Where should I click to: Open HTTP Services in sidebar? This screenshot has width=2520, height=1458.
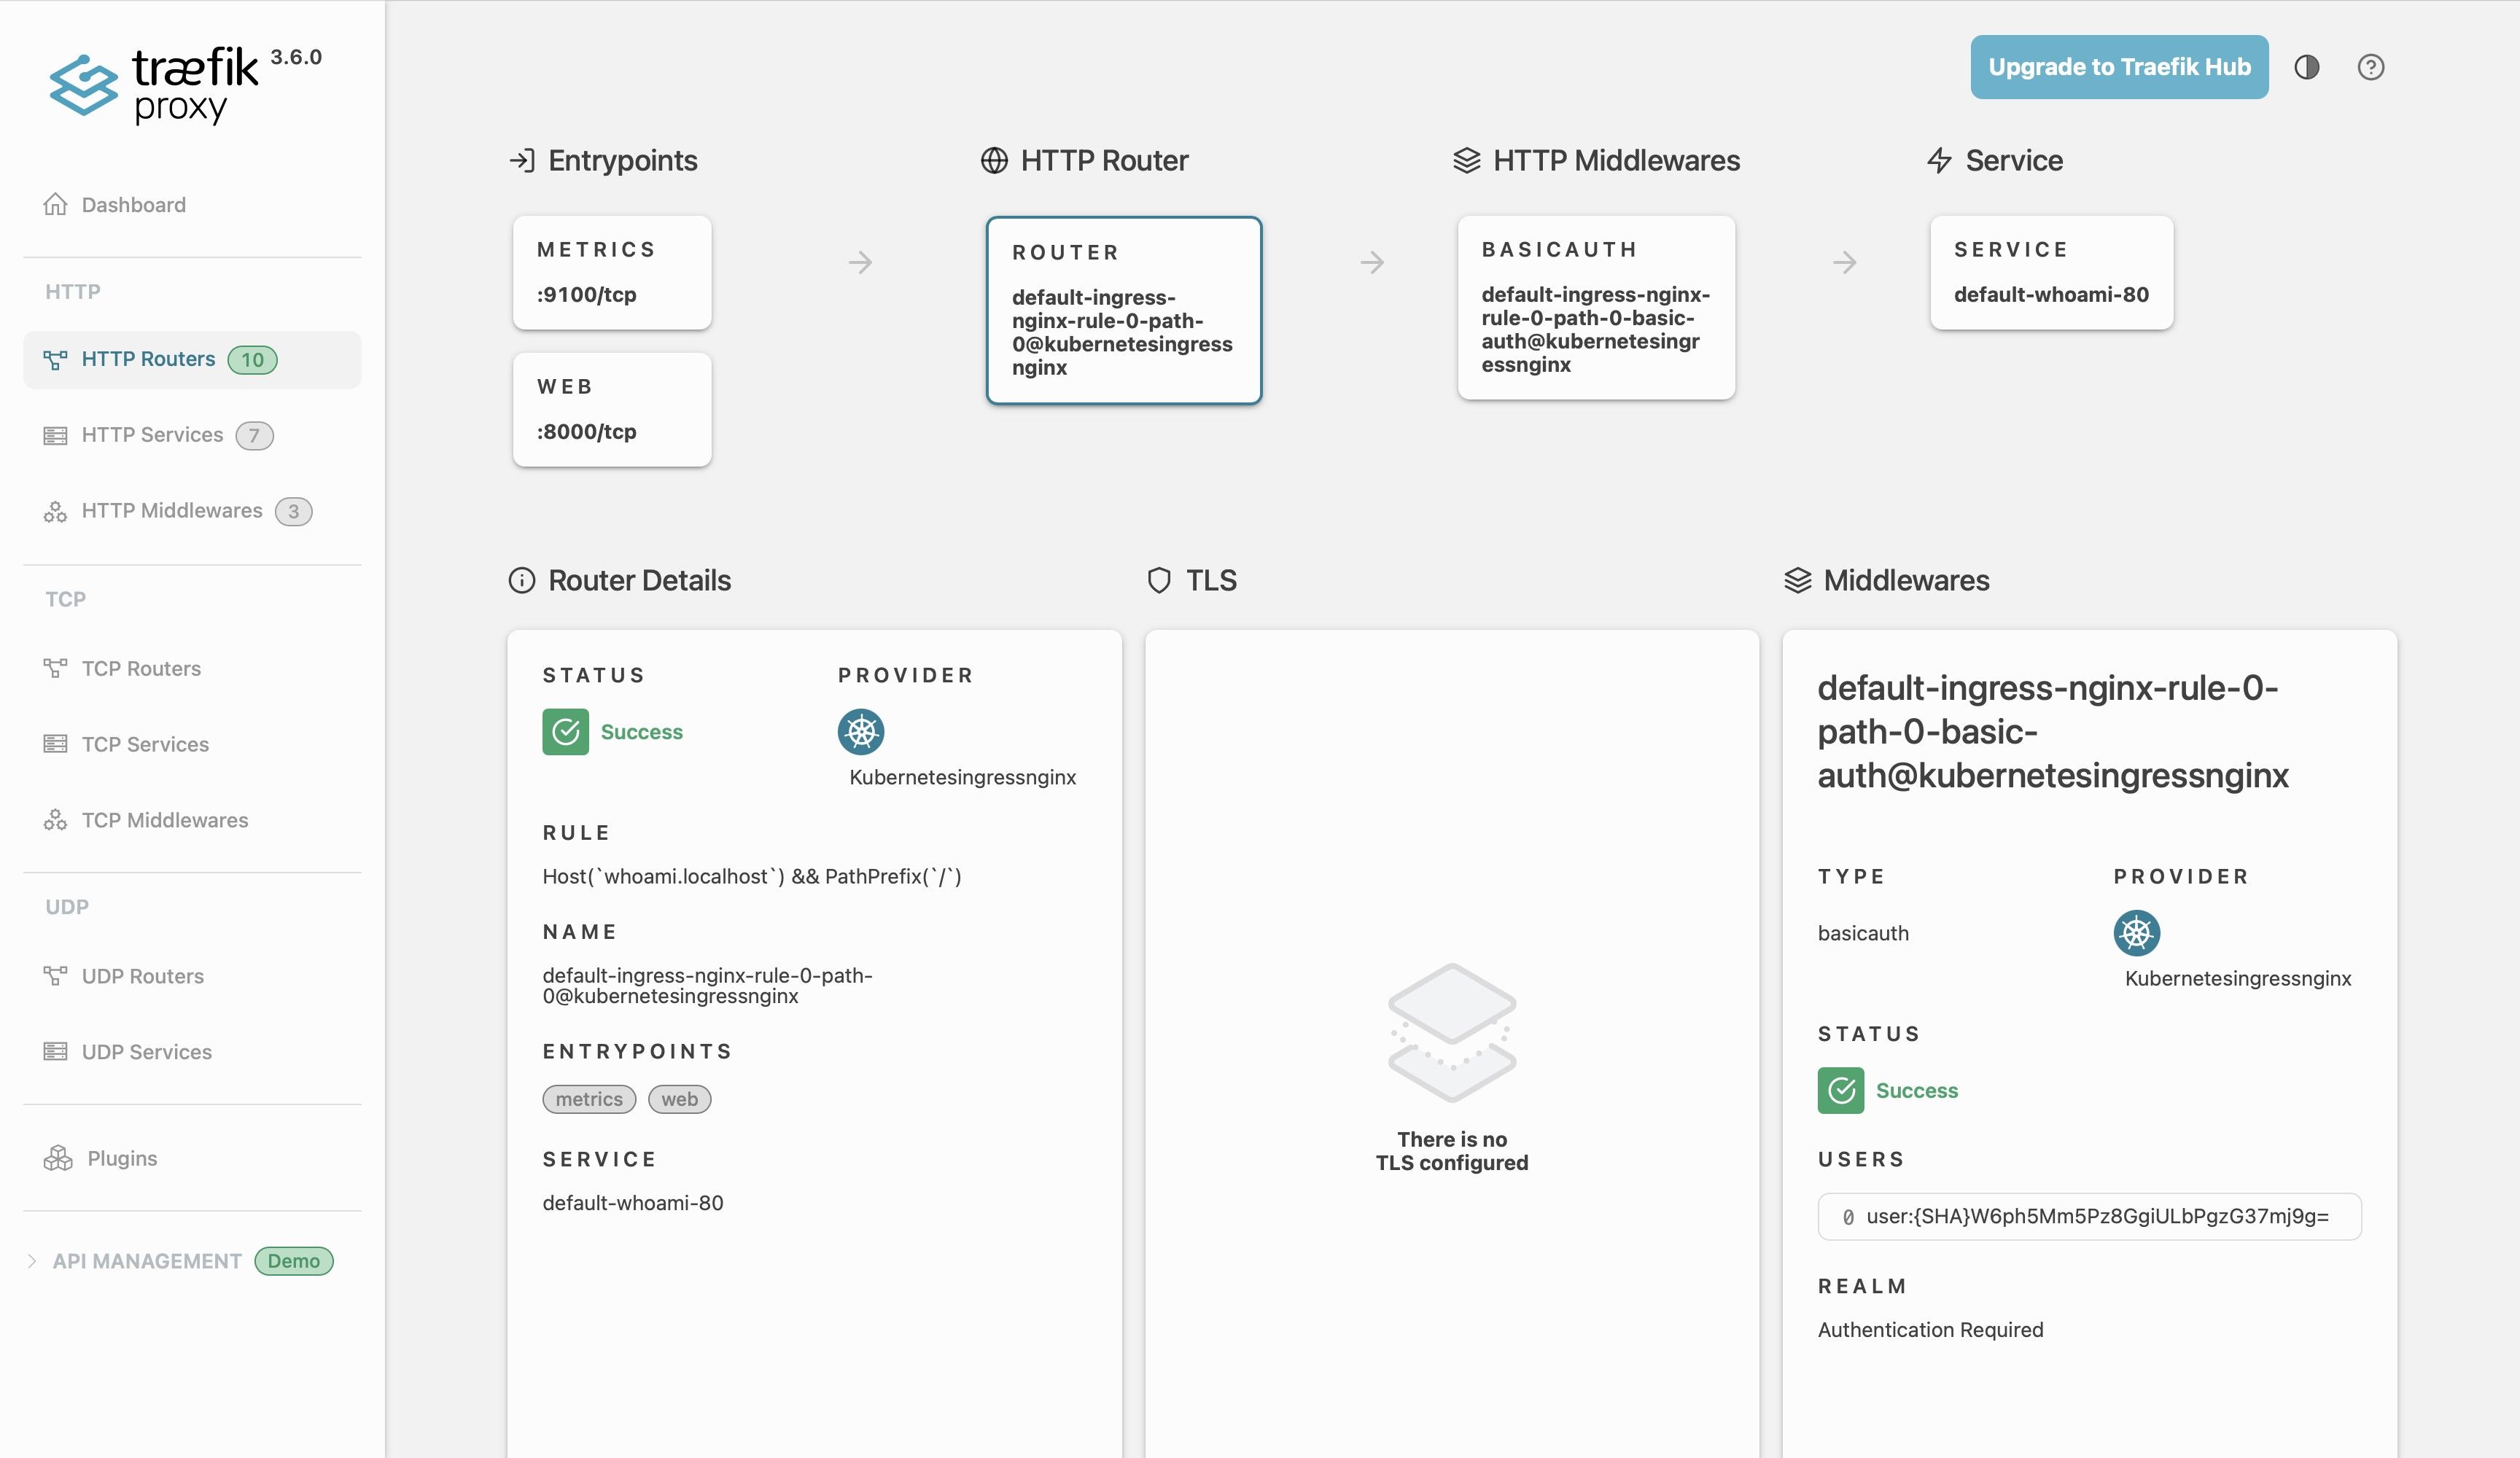152,435
